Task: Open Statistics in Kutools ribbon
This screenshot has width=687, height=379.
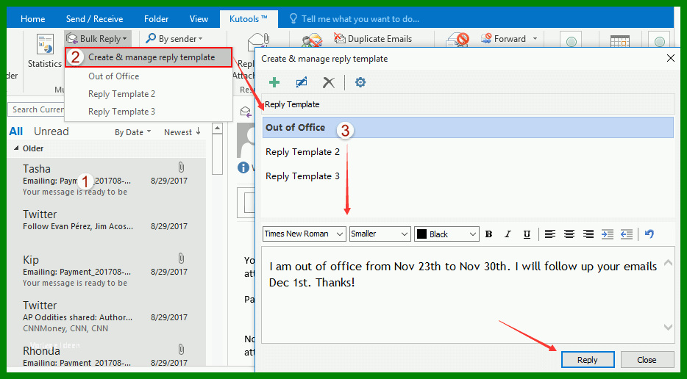Action: [45, 51]
